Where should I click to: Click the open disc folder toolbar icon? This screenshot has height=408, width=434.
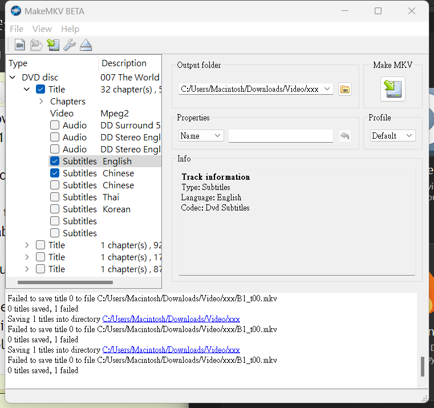(36, 45)
